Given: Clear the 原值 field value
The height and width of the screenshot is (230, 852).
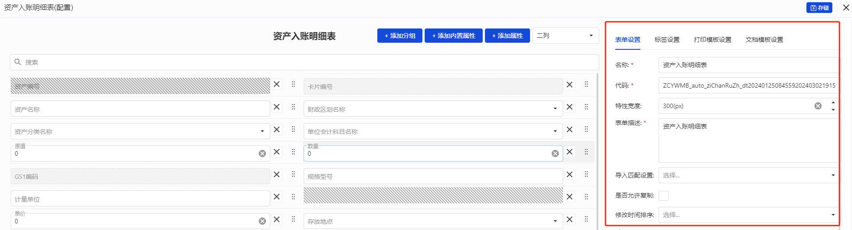Looking at the screenshot, I should click(x=262, y=153).
